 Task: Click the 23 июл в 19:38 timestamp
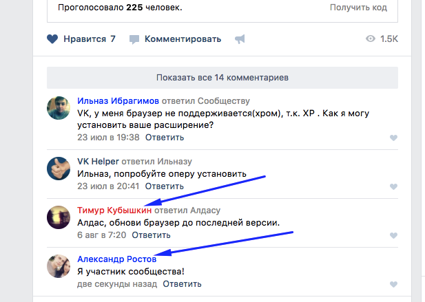tap(108, 138)
